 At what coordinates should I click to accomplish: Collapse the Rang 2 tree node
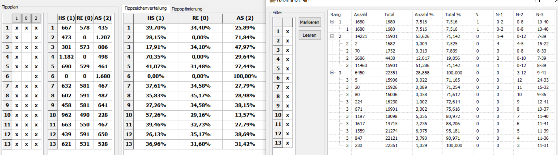[332, 36]
